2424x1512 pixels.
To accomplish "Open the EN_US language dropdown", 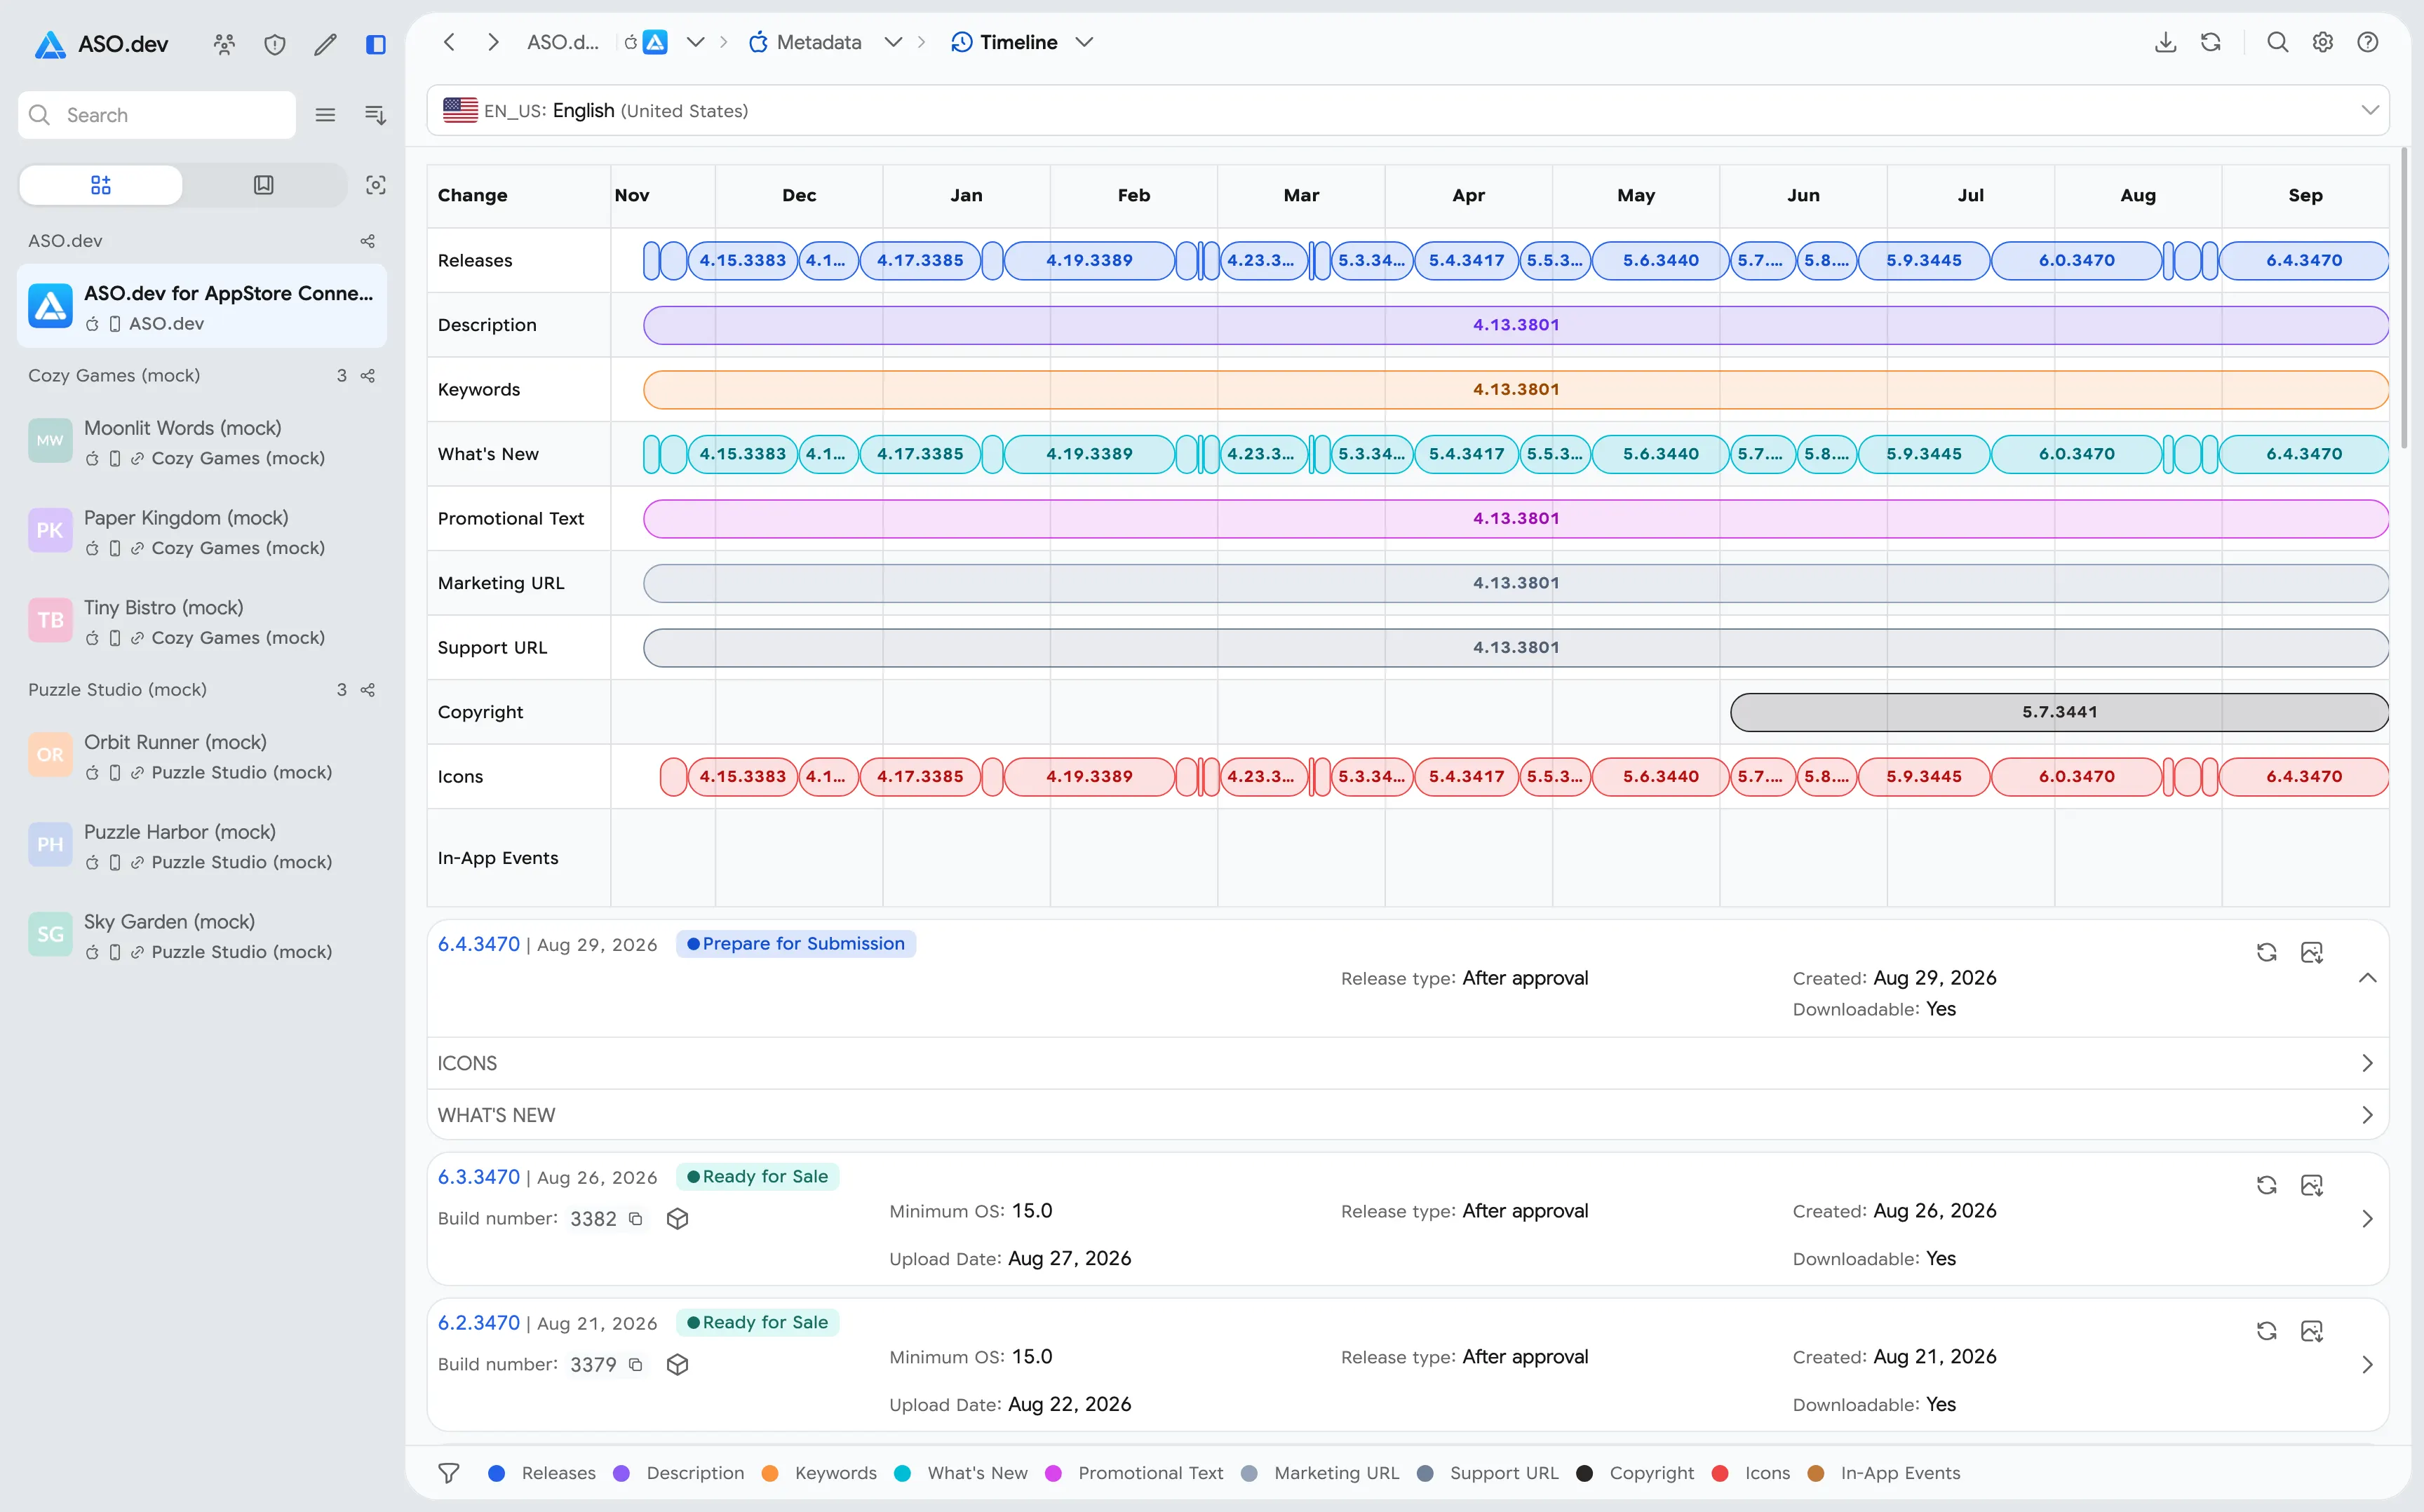I will click(1408, 110).
